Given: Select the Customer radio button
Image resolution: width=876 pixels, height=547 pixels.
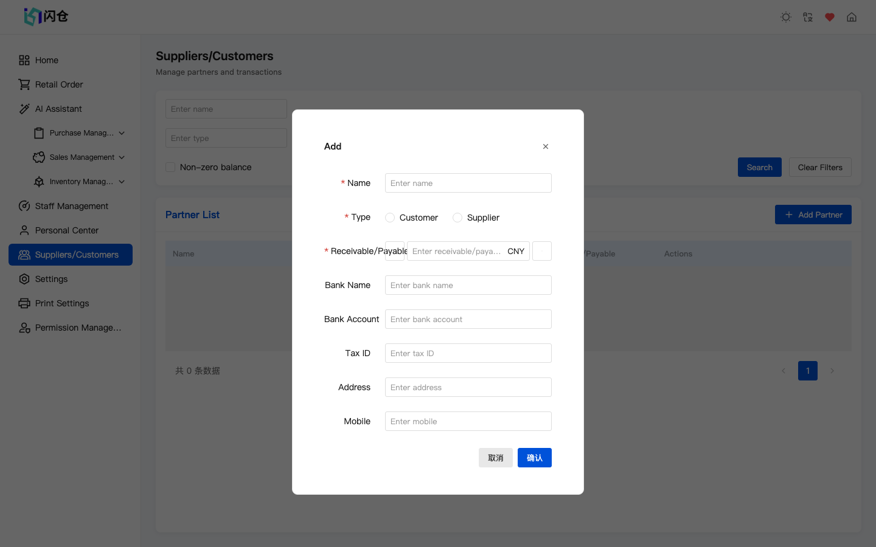Looking at the screenshot, I should coord(390,218).
